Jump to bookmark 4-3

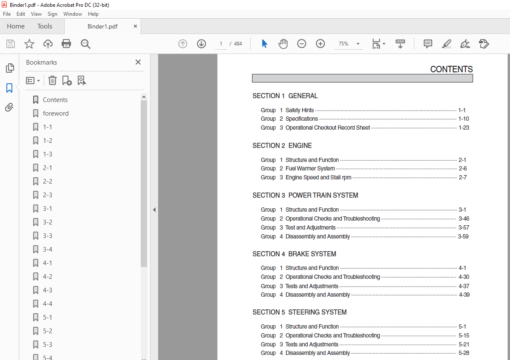pos(48,290)
